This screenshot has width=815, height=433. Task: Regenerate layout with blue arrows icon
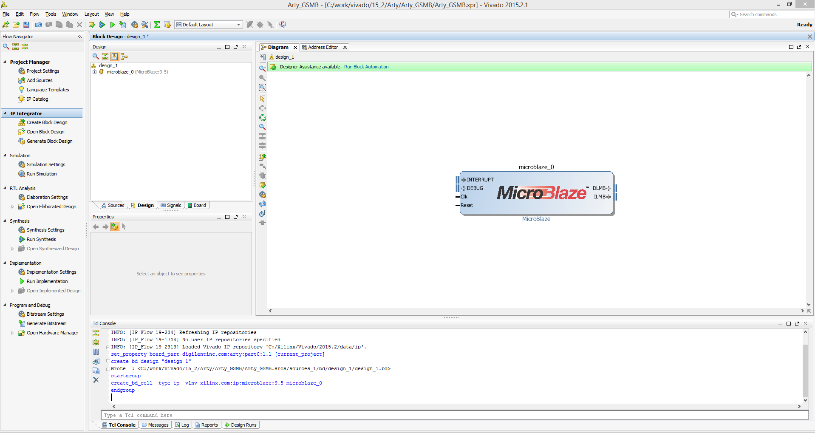[x=263, y=204]
